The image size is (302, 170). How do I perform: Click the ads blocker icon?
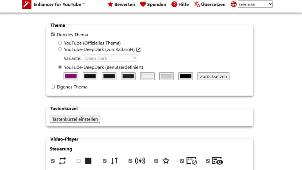point(191,161)
